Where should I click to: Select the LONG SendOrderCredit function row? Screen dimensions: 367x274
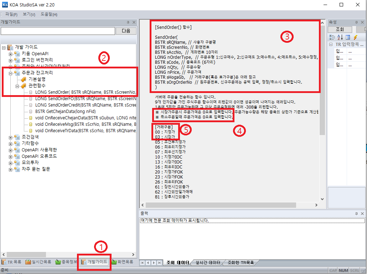click(x=86, y=105)
